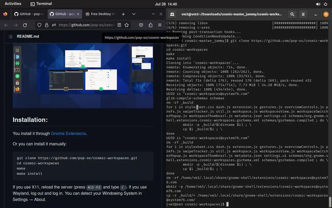Save the page to Pocket

tap(141, 25)
